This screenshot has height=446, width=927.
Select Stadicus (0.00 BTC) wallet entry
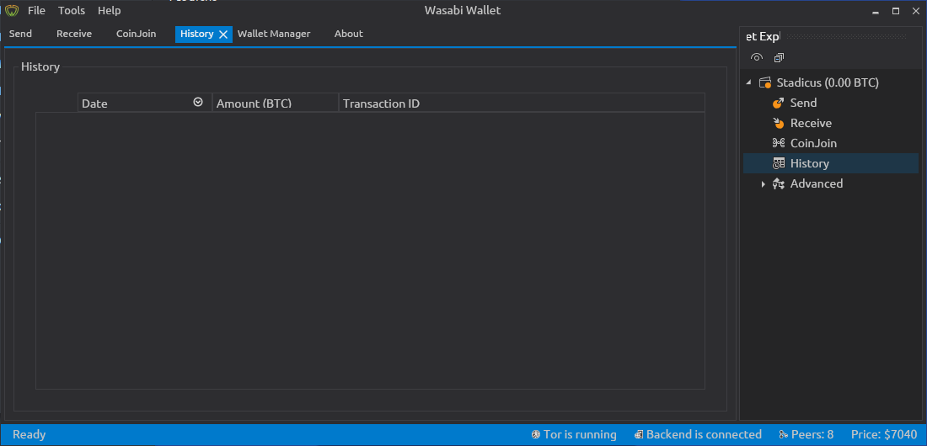coord(828,82)
